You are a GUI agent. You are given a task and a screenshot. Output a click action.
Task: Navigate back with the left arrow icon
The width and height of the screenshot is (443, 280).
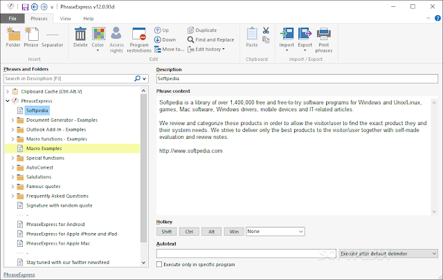[x=35, y=7]
